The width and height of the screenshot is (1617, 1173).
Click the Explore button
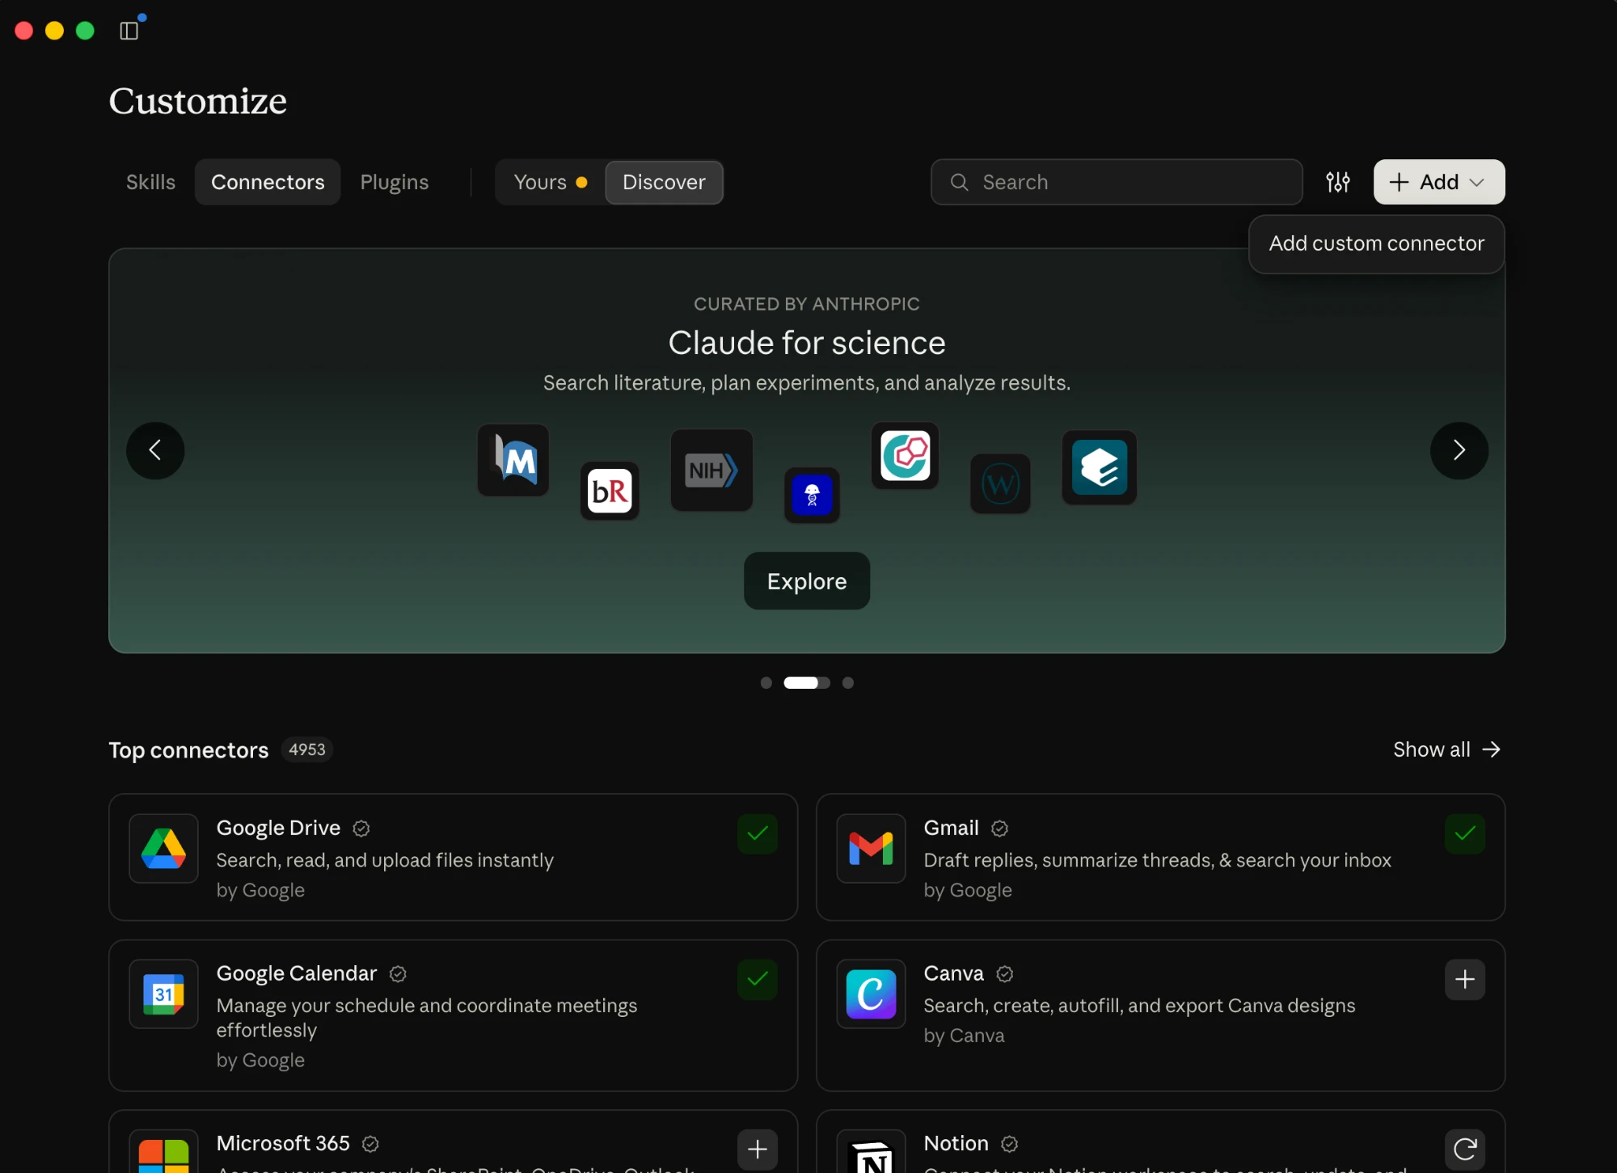click(807, 581)
